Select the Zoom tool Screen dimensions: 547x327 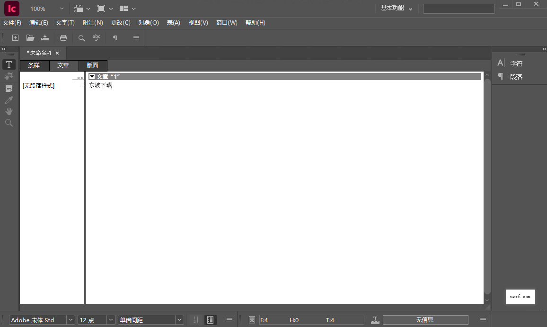[x=9, y=123]
